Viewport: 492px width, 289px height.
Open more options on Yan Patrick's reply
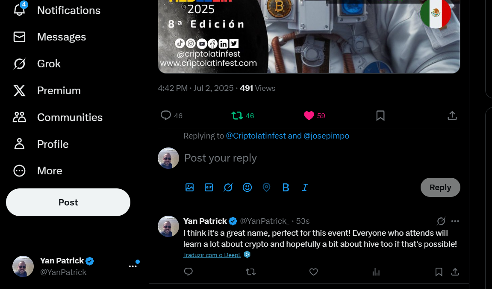point(455,221)
